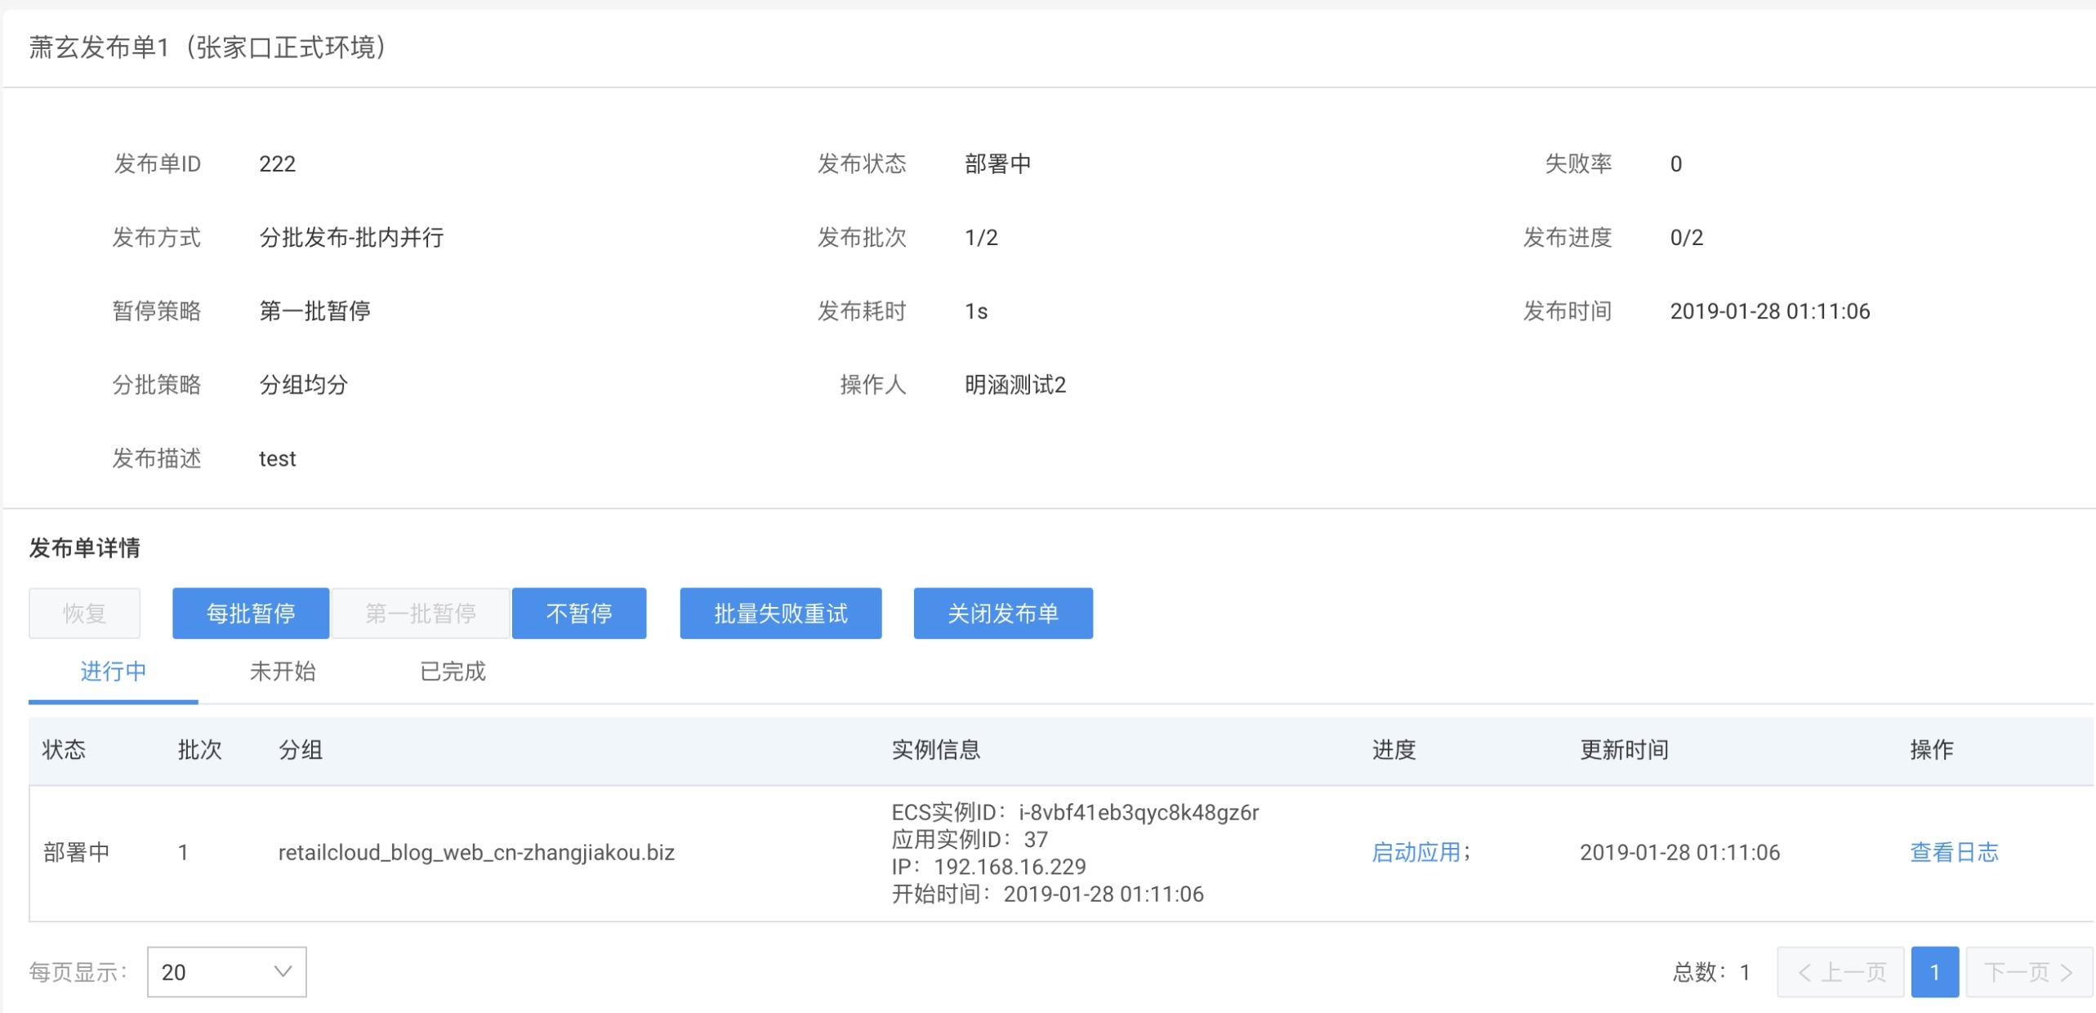
Task: Open 启动应用 progress link
Action: (1415, 852)
